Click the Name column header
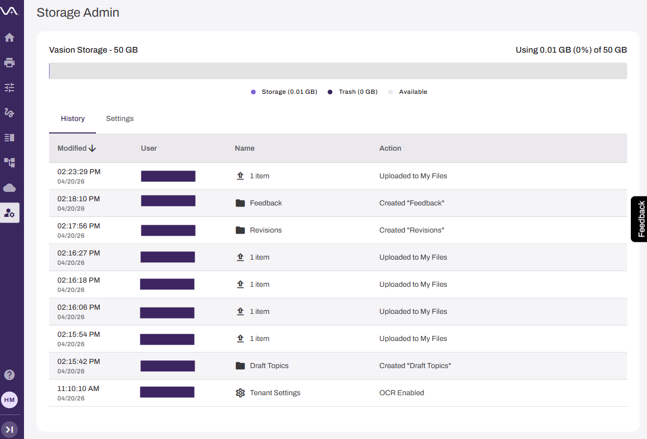 tap(245, 148)
